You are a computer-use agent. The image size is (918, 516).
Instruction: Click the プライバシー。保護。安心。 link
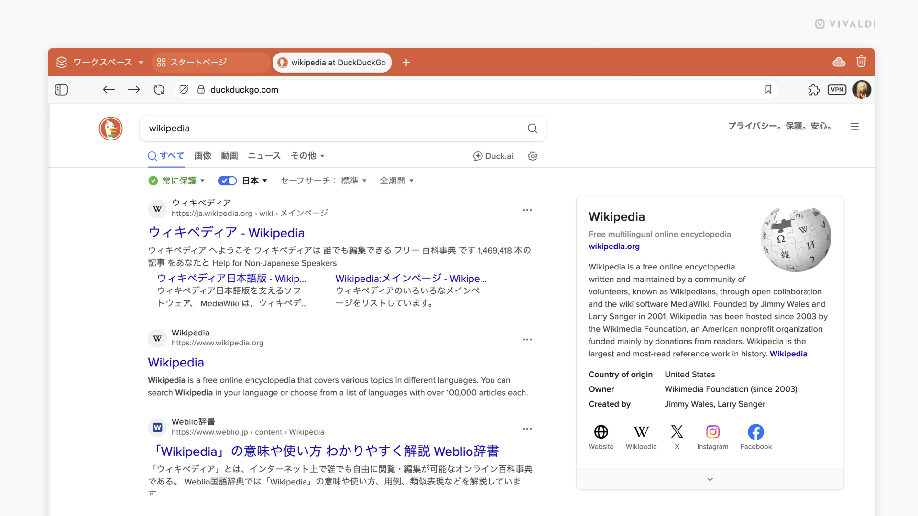click(x=780, y=126)
